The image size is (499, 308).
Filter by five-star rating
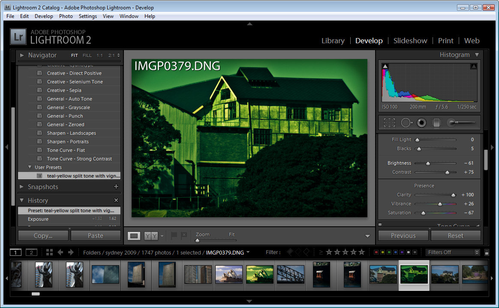[361, 252]
